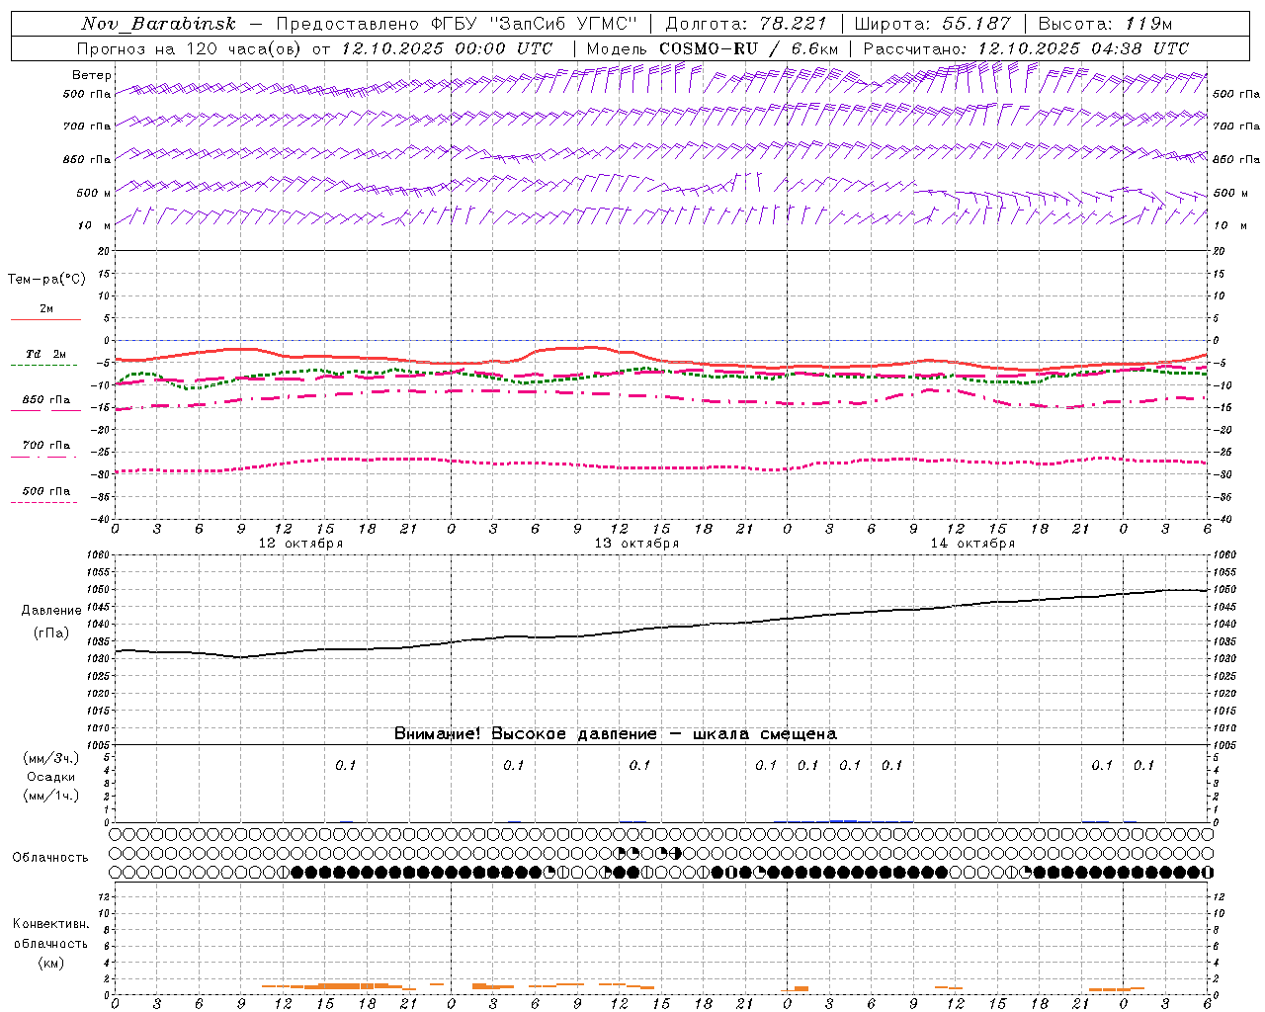Click the solid line sample under "2м" legend
This screenshot has height=1012, width=1265.
point(45,319)
